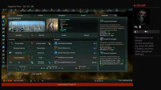Click the leader bust sidebar icon

click(3, 43)
